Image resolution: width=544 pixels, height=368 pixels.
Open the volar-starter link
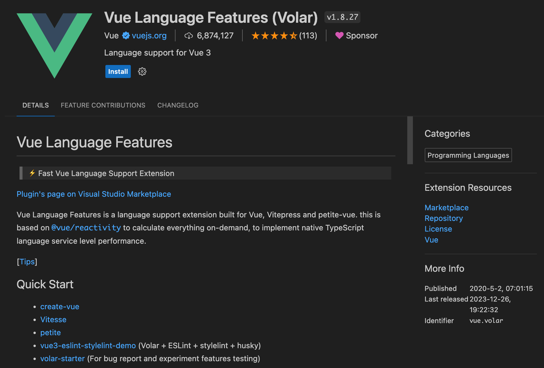(62, 359)
